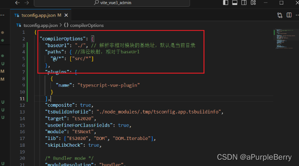The height and width of the screenshot is (166, 299).
Task: Close the tsconfig.app.json tab
Action: pos(66,15)
